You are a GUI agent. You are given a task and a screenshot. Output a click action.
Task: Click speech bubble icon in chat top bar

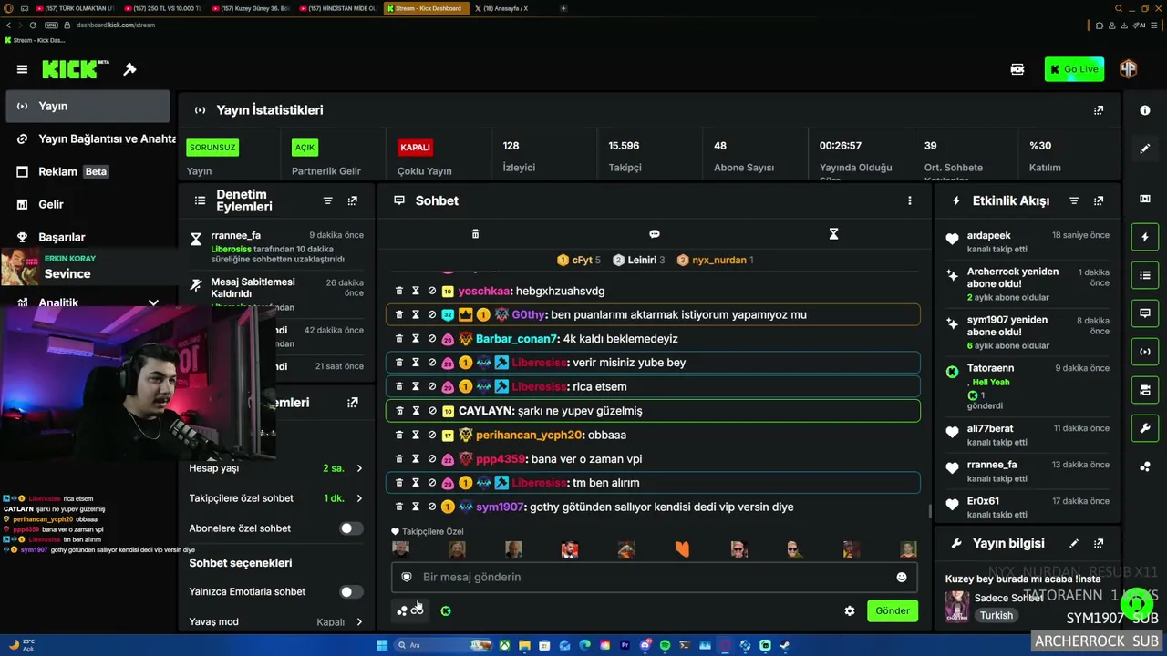[654, 234]
